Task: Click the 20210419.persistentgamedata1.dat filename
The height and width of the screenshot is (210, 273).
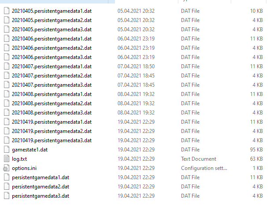Action: coord(52,122)
